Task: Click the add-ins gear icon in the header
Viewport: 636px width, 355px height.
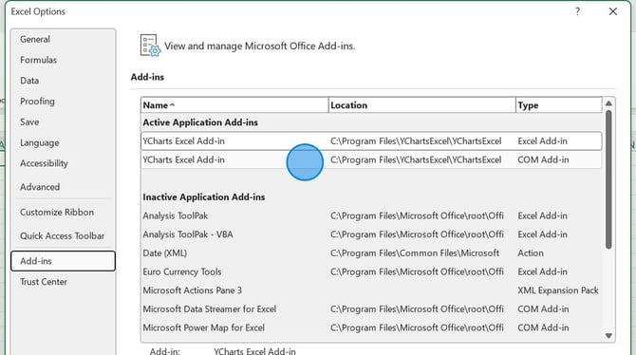Action: 150,46
